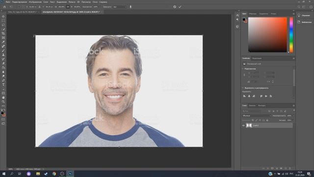Open Windows Start menu

(x=4, y=174)
